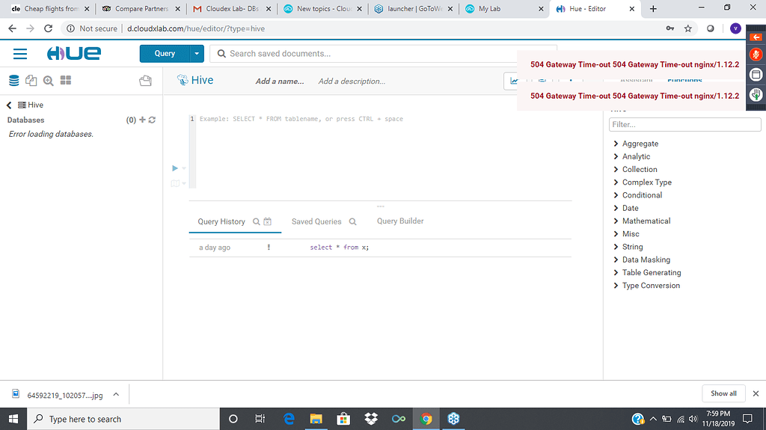Run the query with play icon
The height and width of the screenshot is (430, 766).
click(x=175, y=168)
